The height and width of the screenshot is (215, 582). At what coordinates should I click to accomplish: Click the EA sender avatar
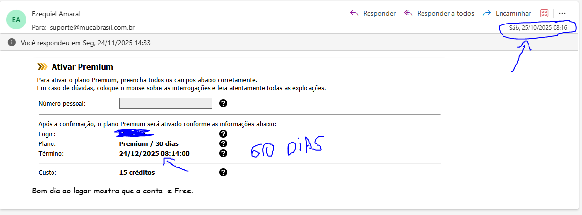coord(16,20)
